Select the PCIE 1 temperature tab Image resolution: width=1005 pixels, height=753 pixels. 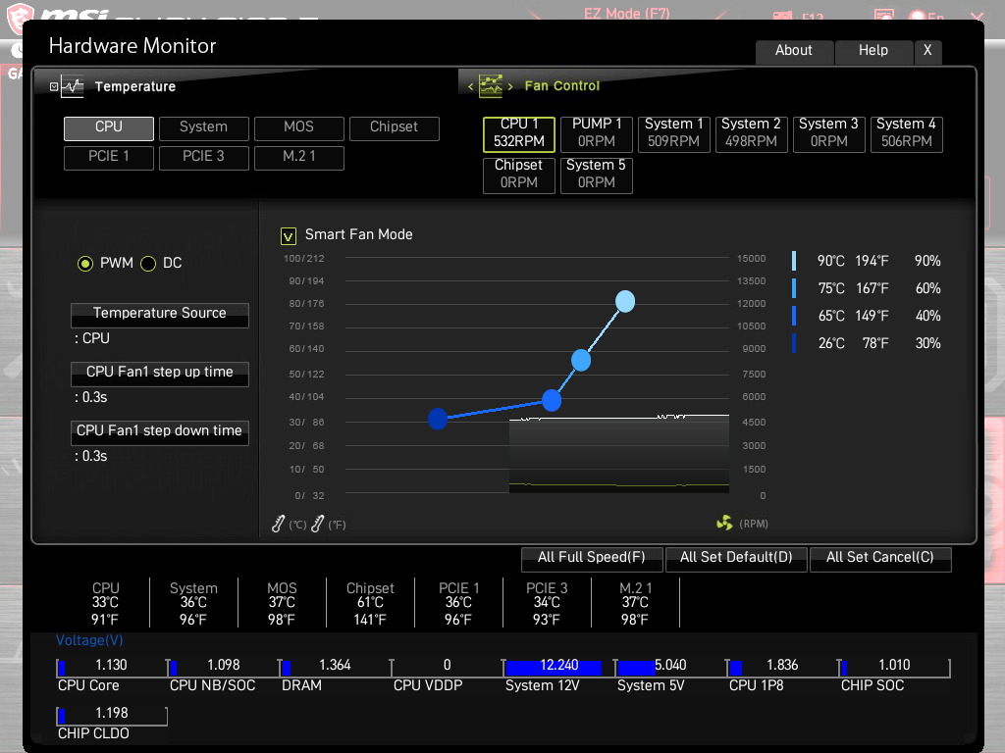pyautogui.click(x=109, y=158)
